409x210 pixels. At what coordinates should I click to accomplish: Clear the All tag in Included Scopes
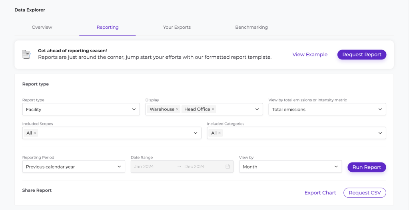35,133
